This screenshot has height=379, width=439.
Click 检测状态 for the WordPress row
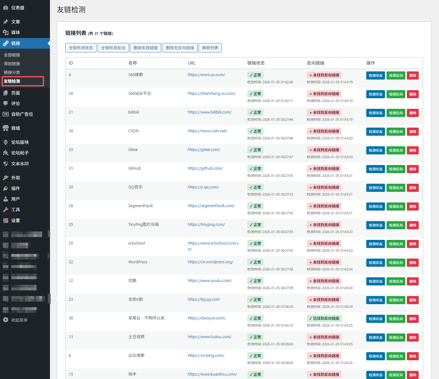click(x=375, y=263)
